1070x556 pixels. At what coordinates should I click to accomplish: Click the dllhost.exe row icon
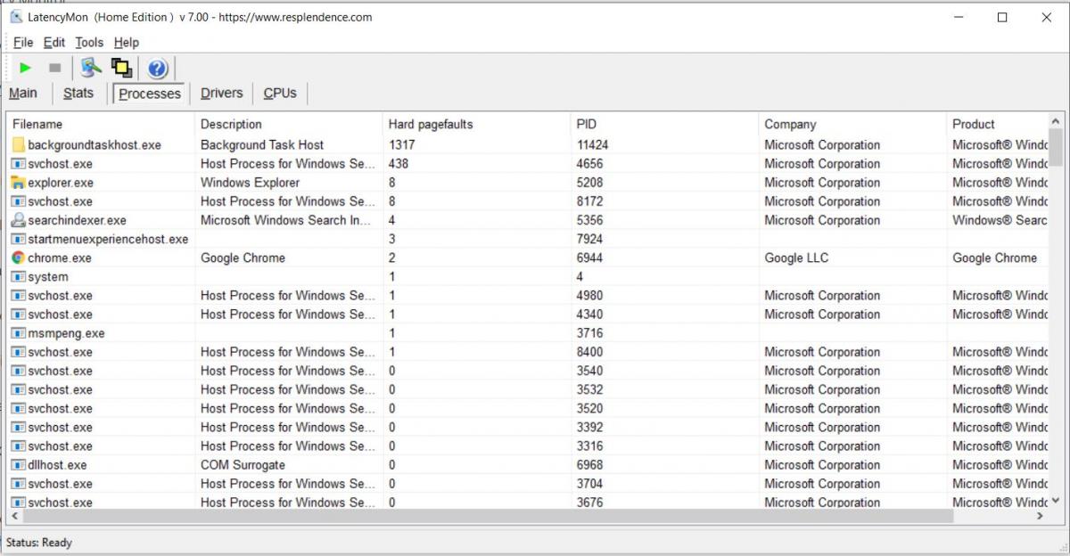point(19,465)
